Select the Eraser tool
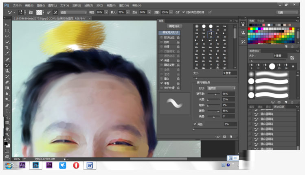 coord(7,82)
